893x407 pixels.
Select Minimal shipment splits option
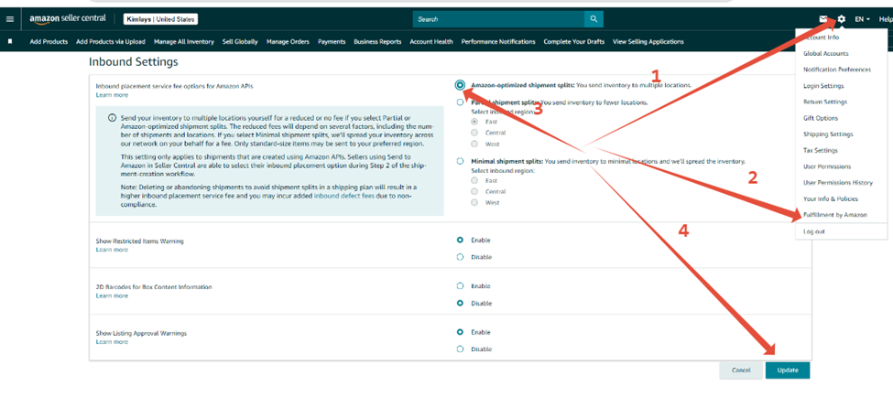pyautogui.click(x=460, y=162)
